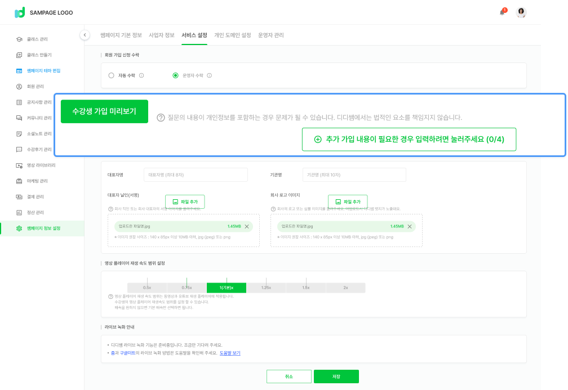Set playback speed to 1.25x
Viewport: 568px width, 390px height.
tap(266, 288)
